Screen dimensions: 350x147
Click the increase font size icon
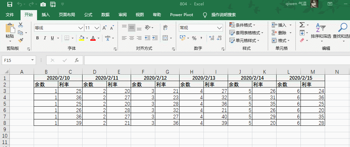104,28
